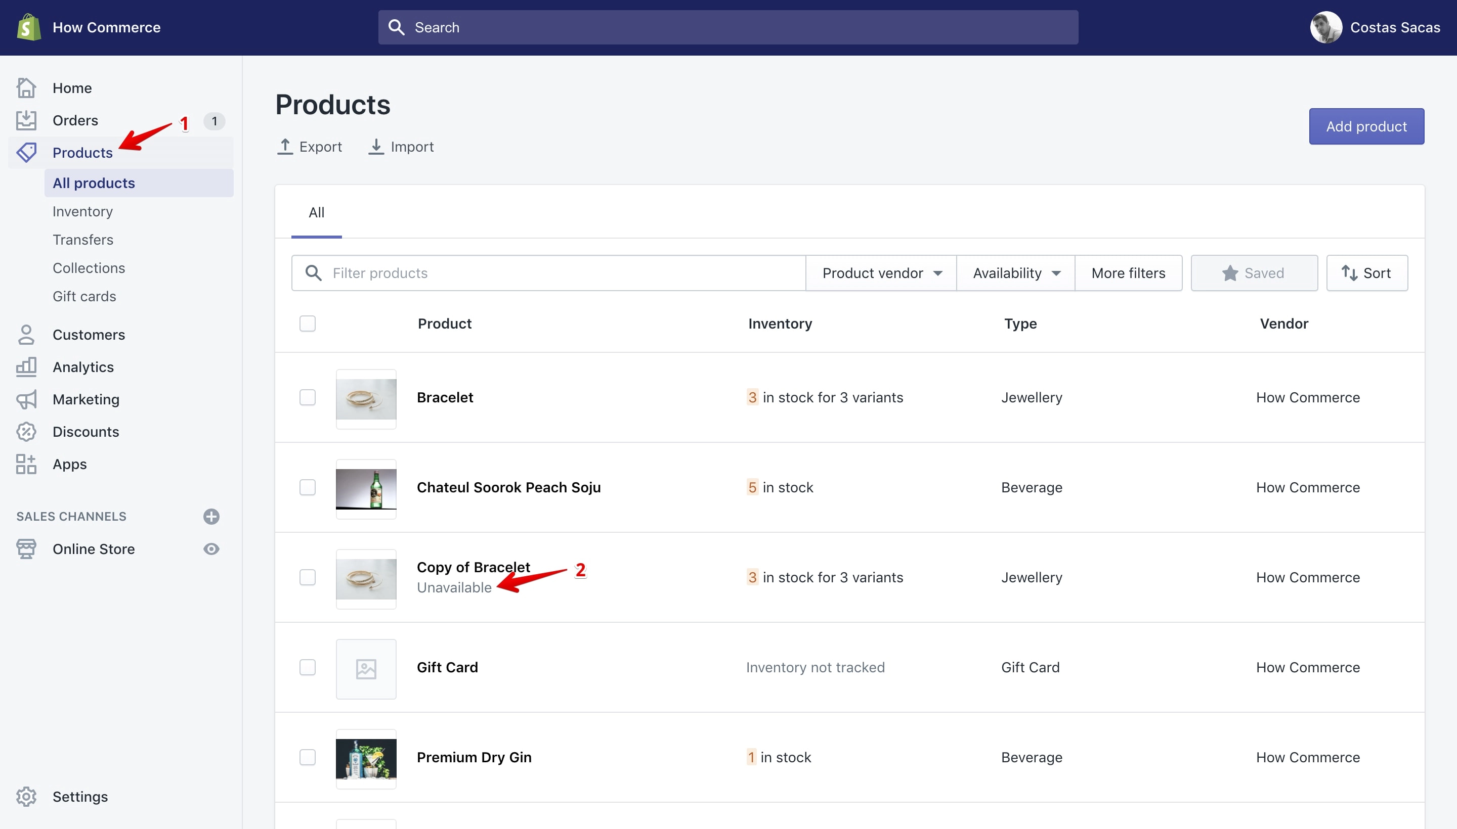The image size is (1457, 829).
Task: Click the Add product button
Action: tap(1366, 126)
